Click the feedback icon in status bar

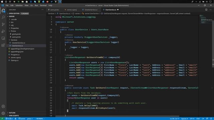[207, 119]
